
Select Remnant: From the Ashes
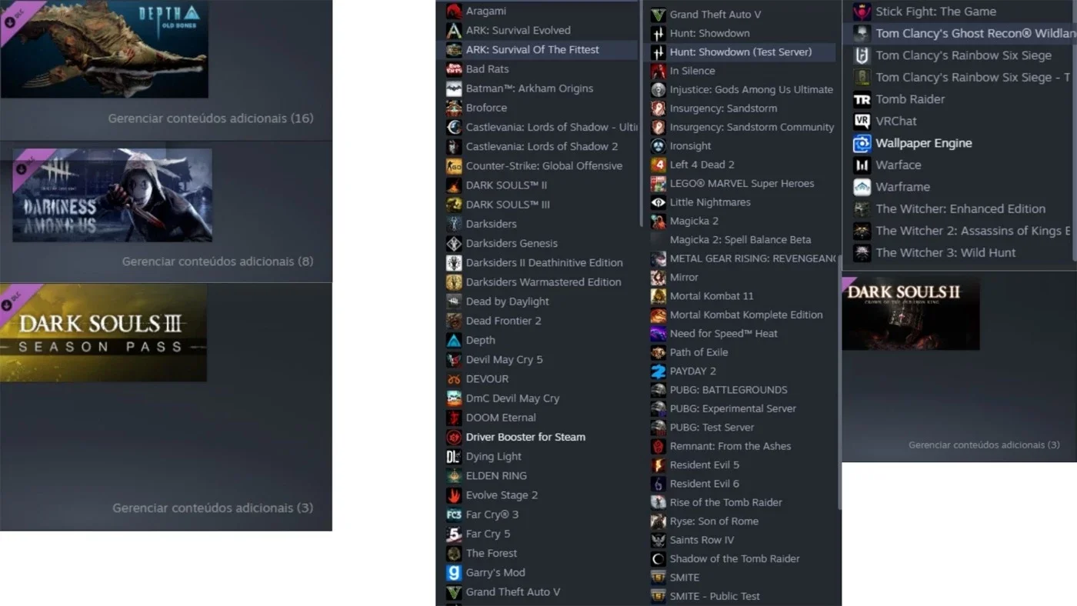pos(730,446)
